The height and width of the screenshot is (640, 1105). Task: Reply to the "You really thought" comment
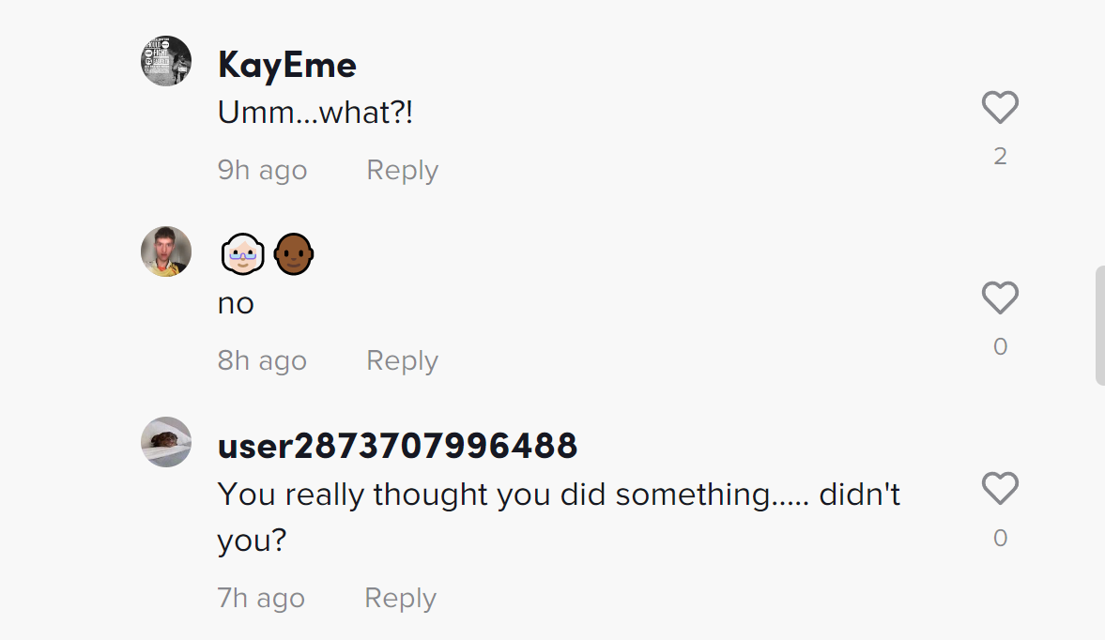[400, 598]
